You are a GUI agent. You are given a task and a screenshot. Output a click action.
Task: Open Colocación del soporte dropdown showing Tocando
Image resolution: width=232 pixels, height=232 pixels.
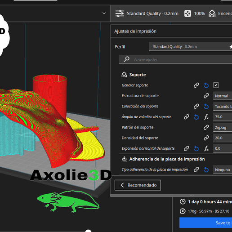coord(223,107)
